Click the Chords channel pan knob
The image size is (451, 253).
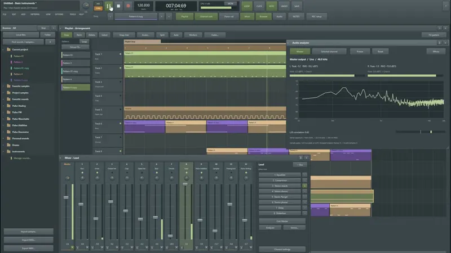(171, 178)
